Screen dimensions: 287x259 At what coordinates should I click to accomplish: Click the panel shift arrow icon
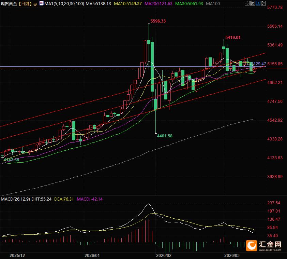click(x=263, y=3)
